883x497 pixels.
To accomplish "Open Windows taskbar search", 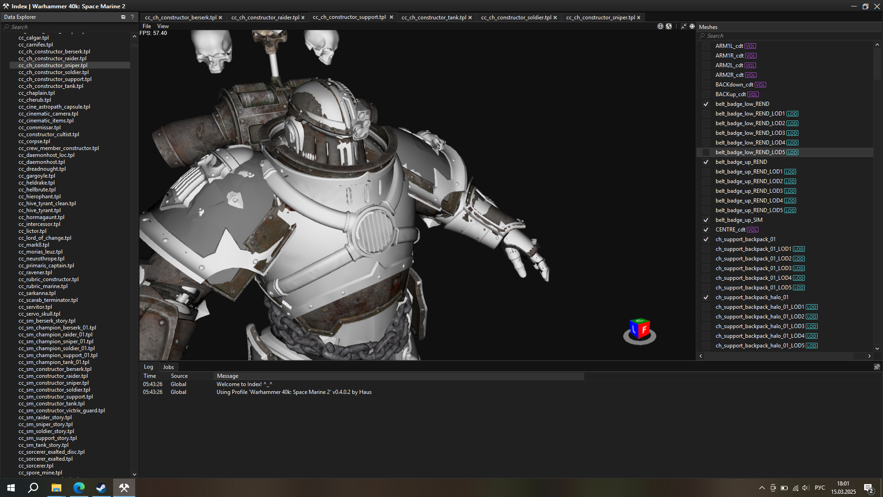I will click(x=33, y=488).
